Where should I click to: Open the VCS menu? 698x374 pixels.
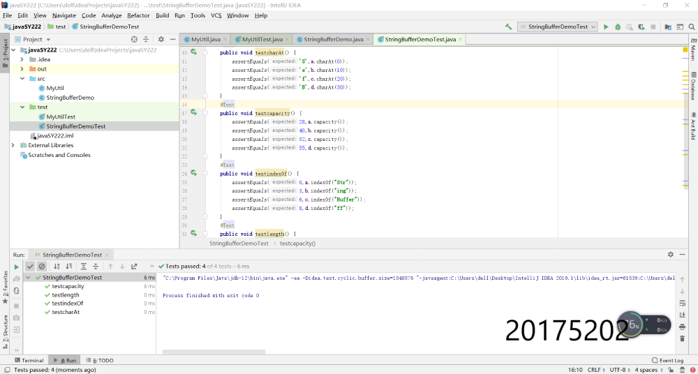click(x=216, y=15)
